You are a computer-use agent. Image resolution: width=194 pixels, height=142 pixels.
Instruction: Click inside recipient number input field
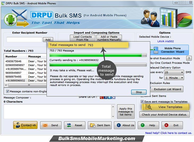pyautogui.click(x=24, y=40)
